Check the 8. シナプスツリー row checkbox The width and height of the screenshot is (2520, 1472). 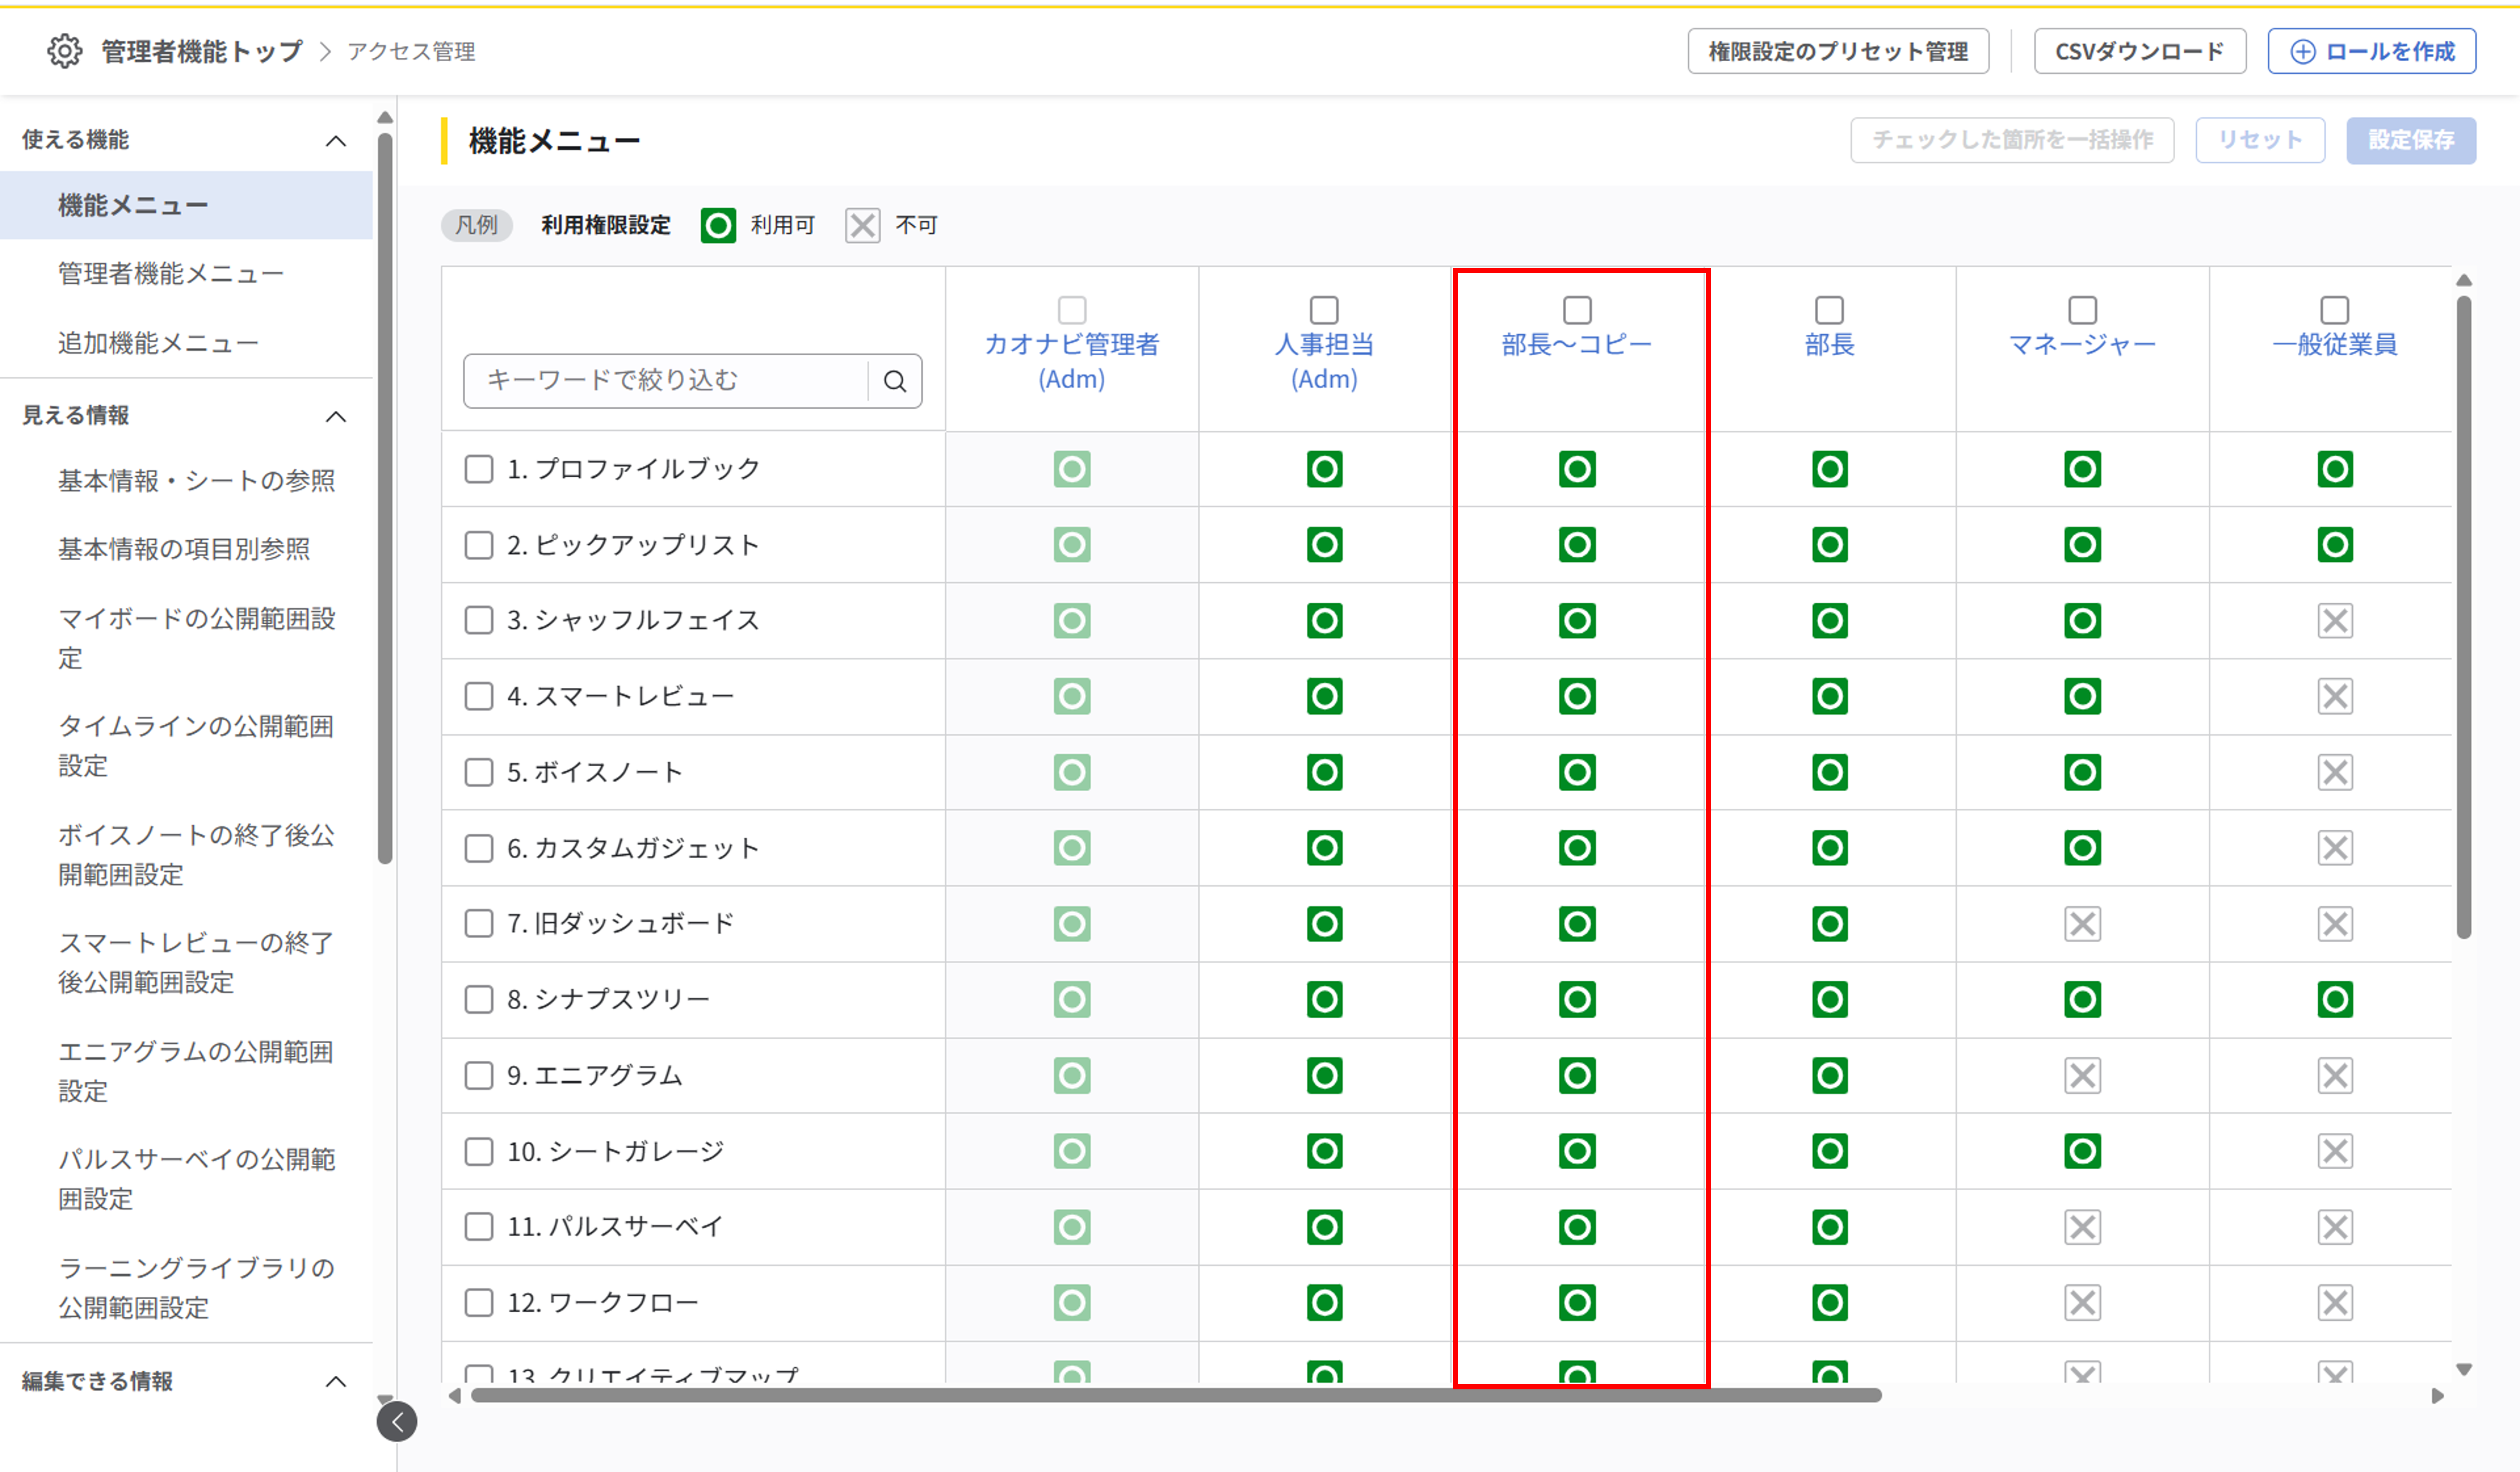click(479, 999)
